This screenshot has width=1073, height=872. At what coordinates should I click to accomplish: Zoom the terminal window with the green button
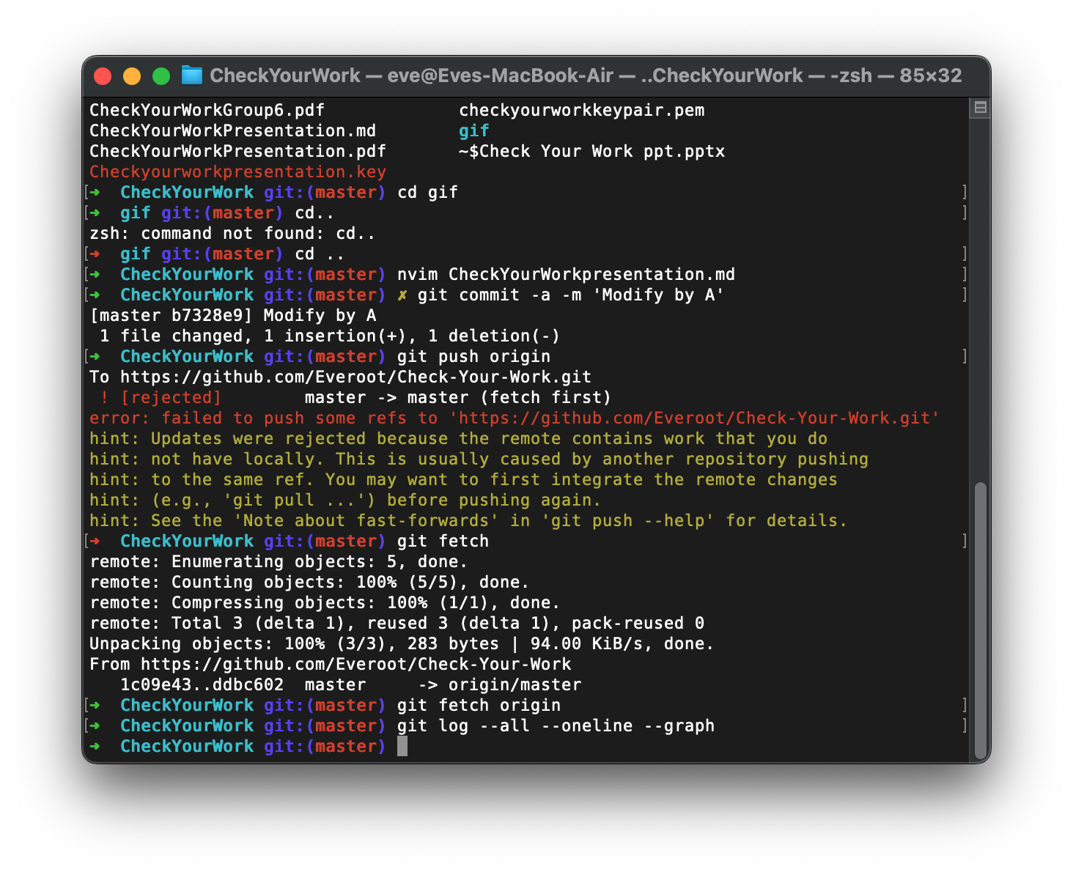tap(161, 76)
